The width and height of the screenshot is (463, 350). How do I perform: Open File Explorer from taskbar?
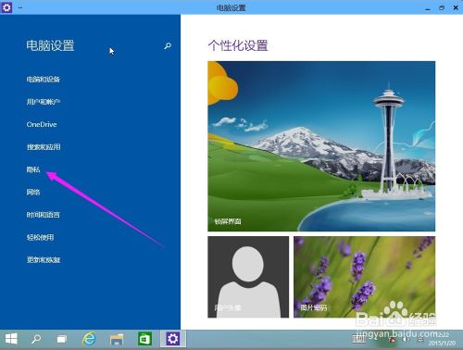[117, 339]
